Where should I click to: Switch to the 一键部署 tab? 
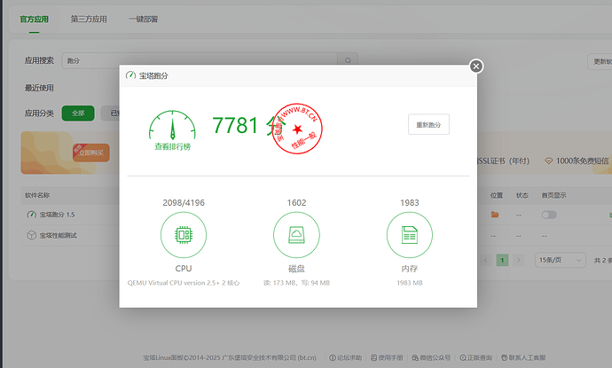(x=143, y=20)
